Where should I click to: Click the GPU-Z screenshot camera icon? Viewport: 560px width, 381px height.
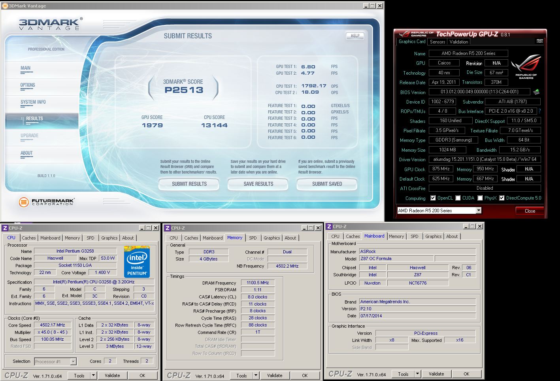point(539,41)
